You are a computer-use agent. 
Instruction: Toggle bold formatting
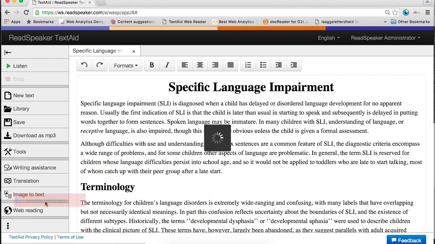pos(152,65)
